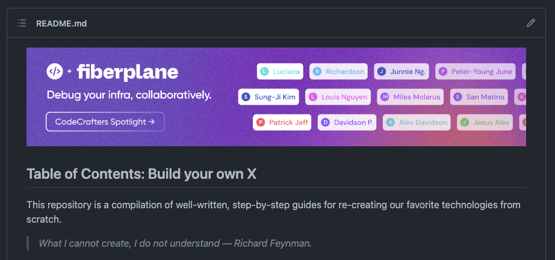Click the Louis Nguyen name tag
This screenshot has height=260, width=555.
pos(338,97)
